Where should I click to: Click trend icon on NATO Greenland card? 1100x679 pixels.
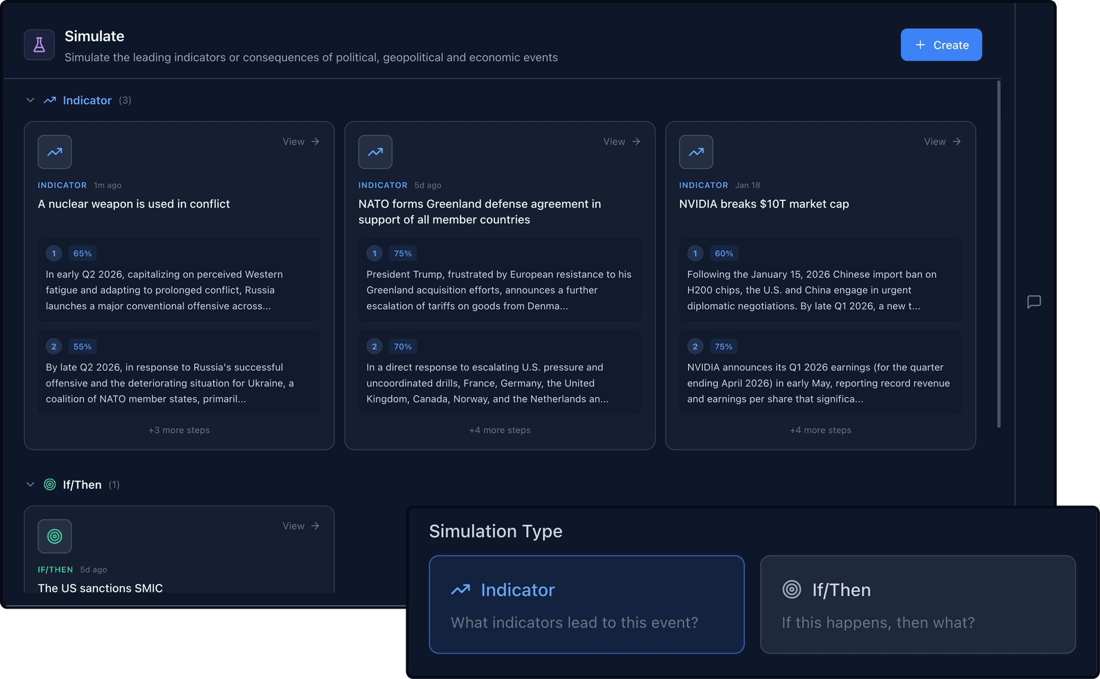[375, 152]
